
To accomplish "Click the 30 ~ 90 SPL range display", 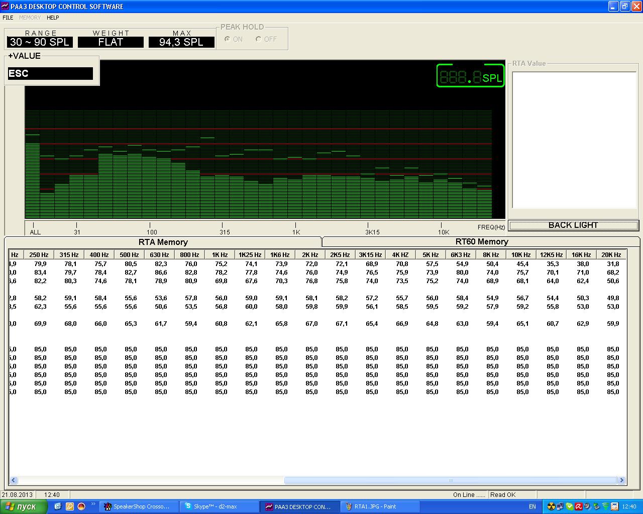I will tap(40, 42).
